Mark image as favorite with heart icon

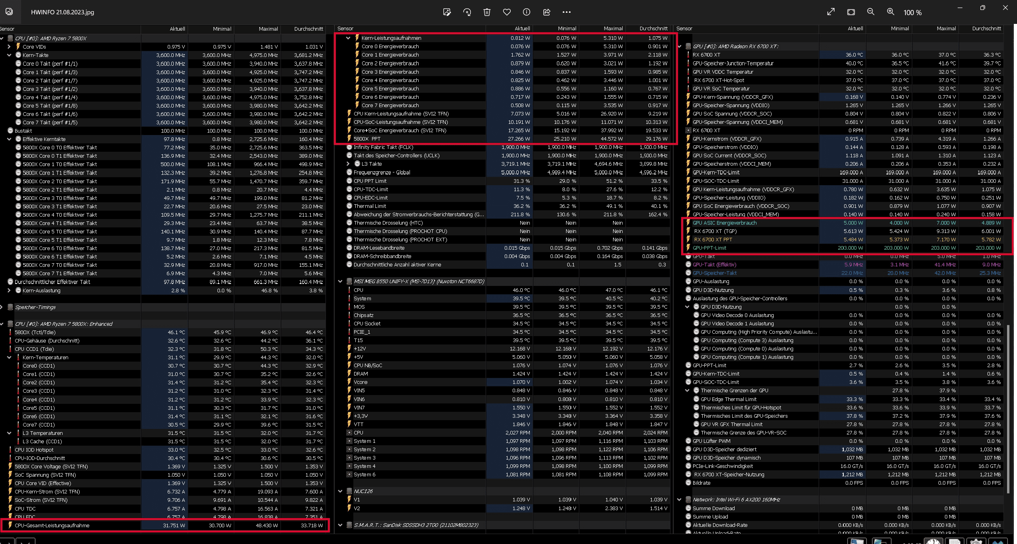[507, 12]
